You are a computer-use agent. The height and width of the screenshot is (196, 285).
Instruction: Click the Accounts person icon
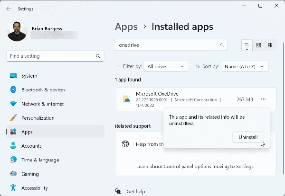click(13, 146)
